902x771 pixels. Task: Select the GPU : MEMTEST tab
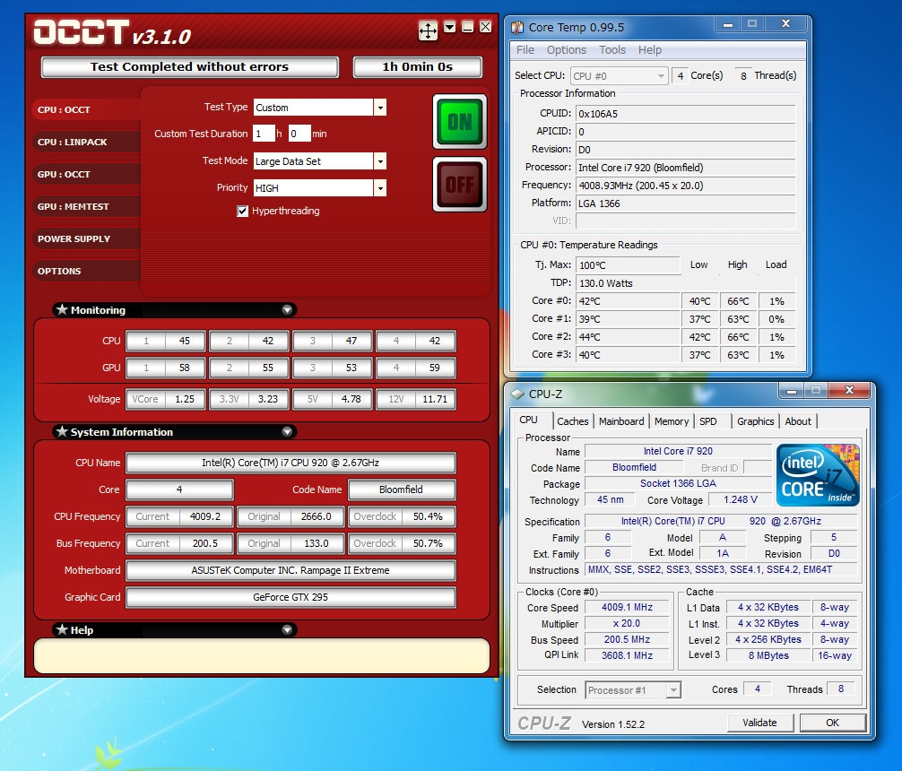click(84, 206)
